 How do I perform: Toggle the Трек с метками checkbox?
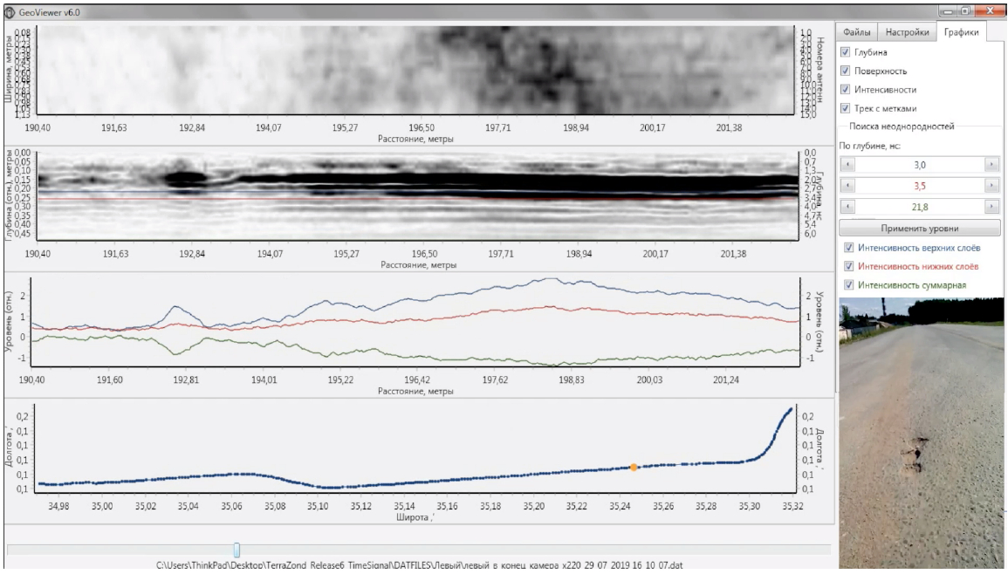tap(845, 109)
